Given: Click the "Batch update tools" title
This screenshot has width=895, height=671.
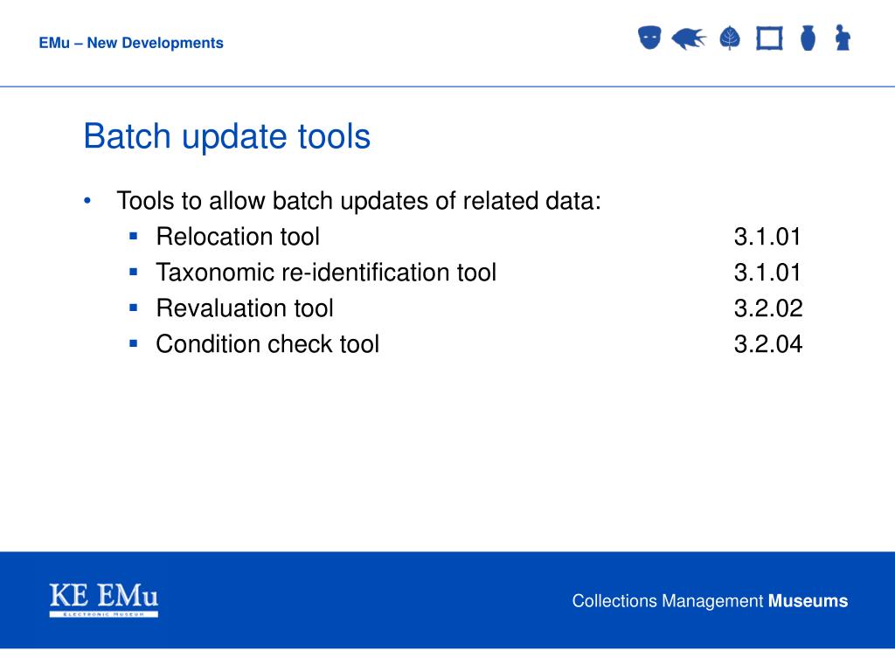Looking at the screenshot, I should click(227, 135).
